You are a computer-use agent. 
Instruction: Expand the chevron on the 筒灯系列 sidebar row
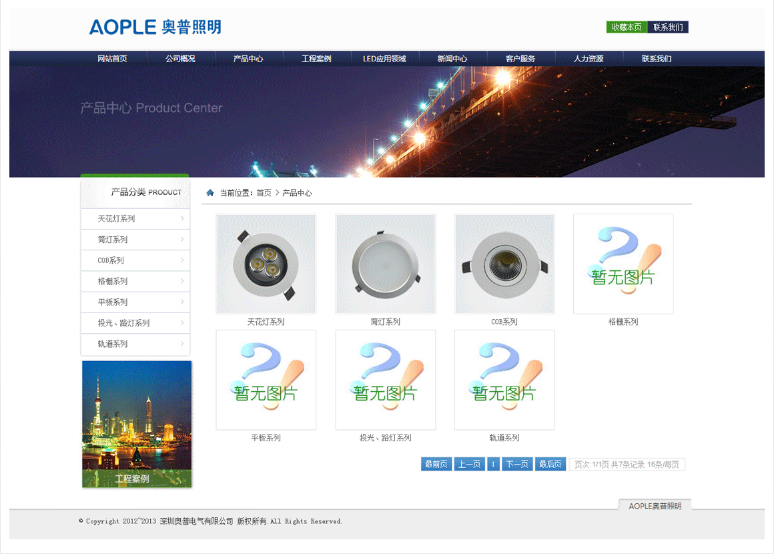coord(182,239)
